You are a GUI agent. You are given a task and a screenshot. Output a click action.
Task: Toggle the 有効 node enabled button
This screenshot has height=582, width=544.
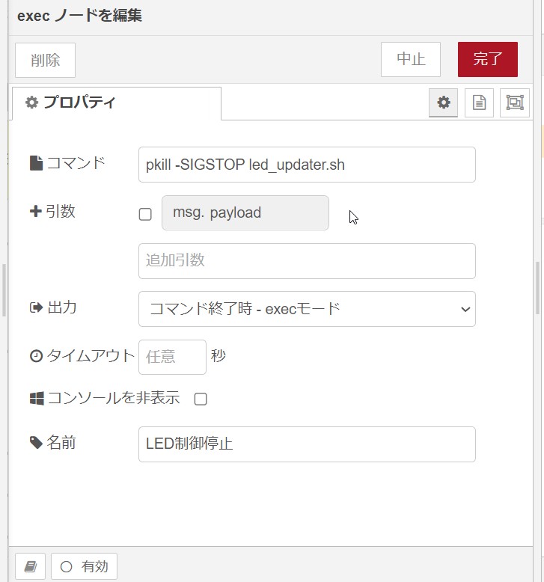pyautogui.click(x=85, y=566)
